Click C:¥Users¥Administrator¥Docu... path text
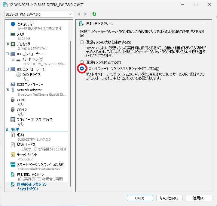 [x=41, y=169]
